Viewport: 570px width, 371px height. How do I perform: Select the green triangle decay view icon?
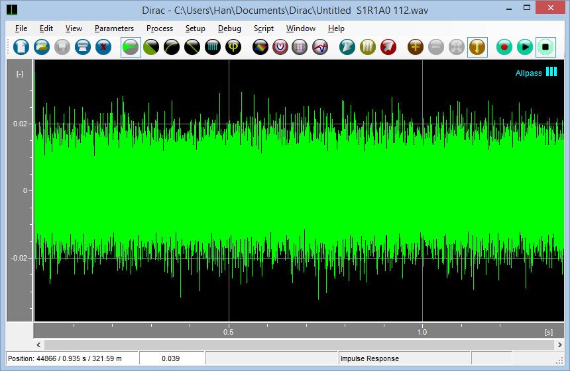pos(151,47)
